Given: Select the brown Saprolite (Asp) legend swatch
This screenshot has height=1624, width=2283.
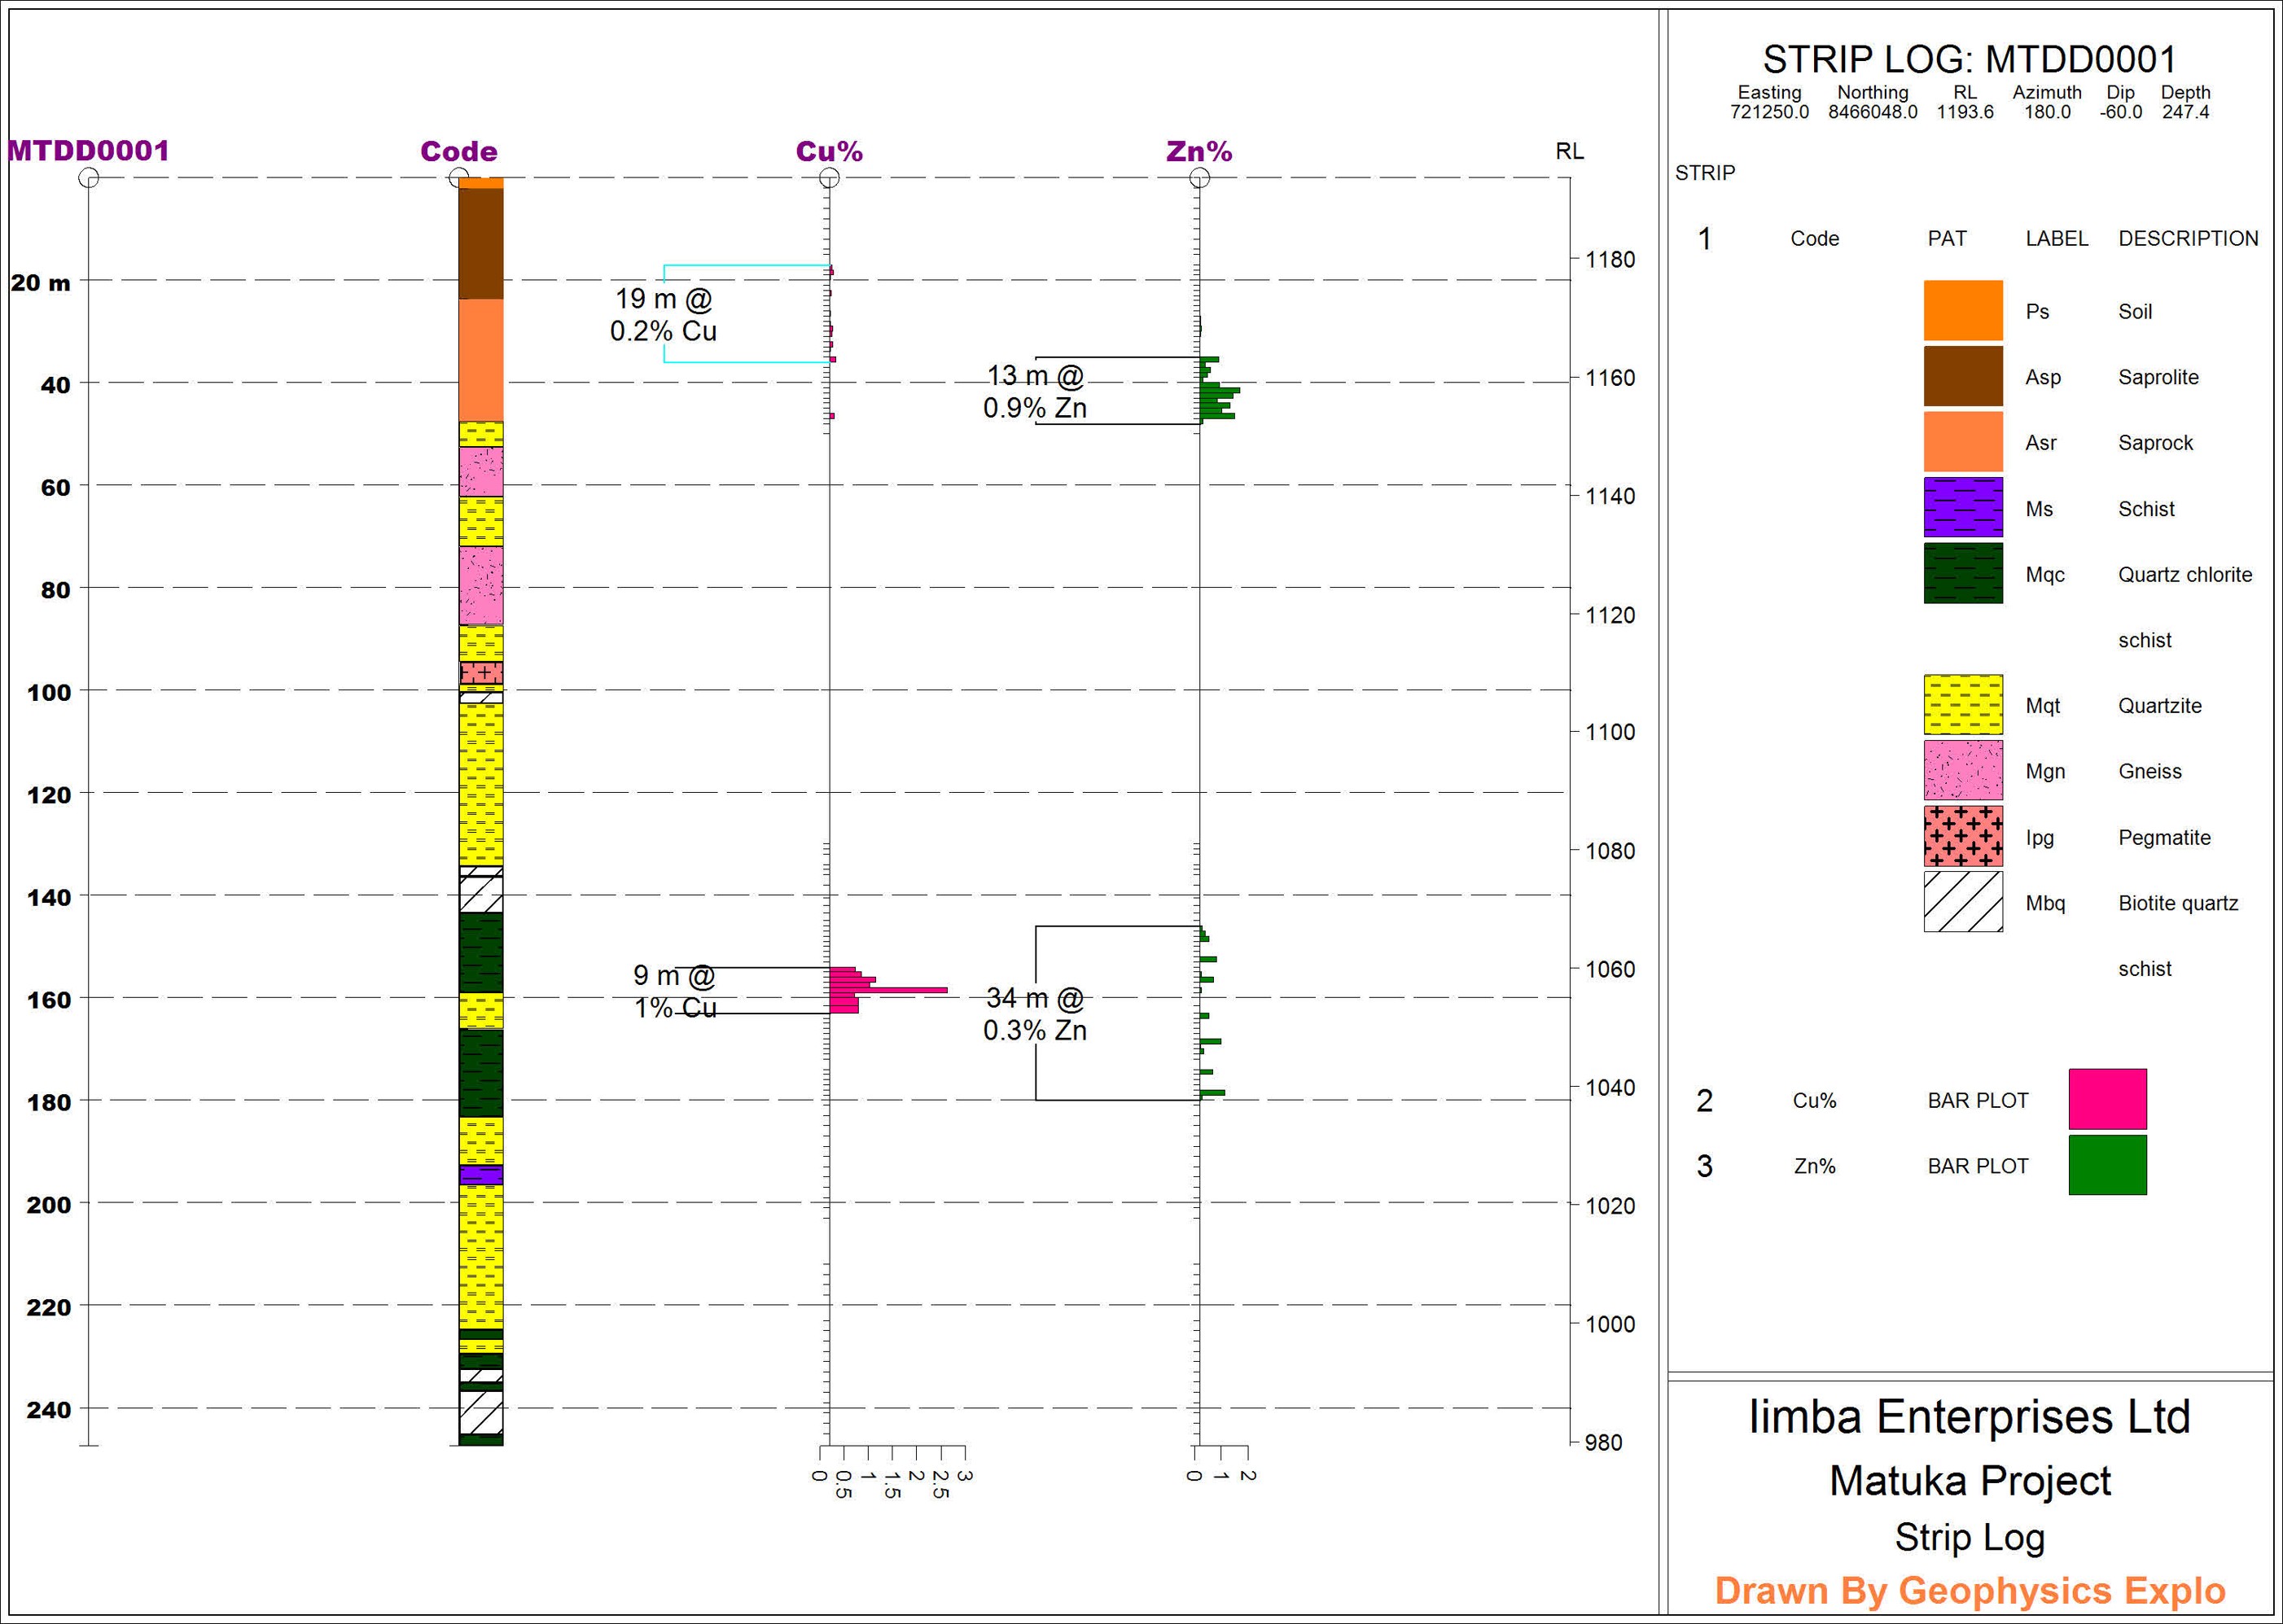Looking at the screenshot, I should click(1963, 376).
